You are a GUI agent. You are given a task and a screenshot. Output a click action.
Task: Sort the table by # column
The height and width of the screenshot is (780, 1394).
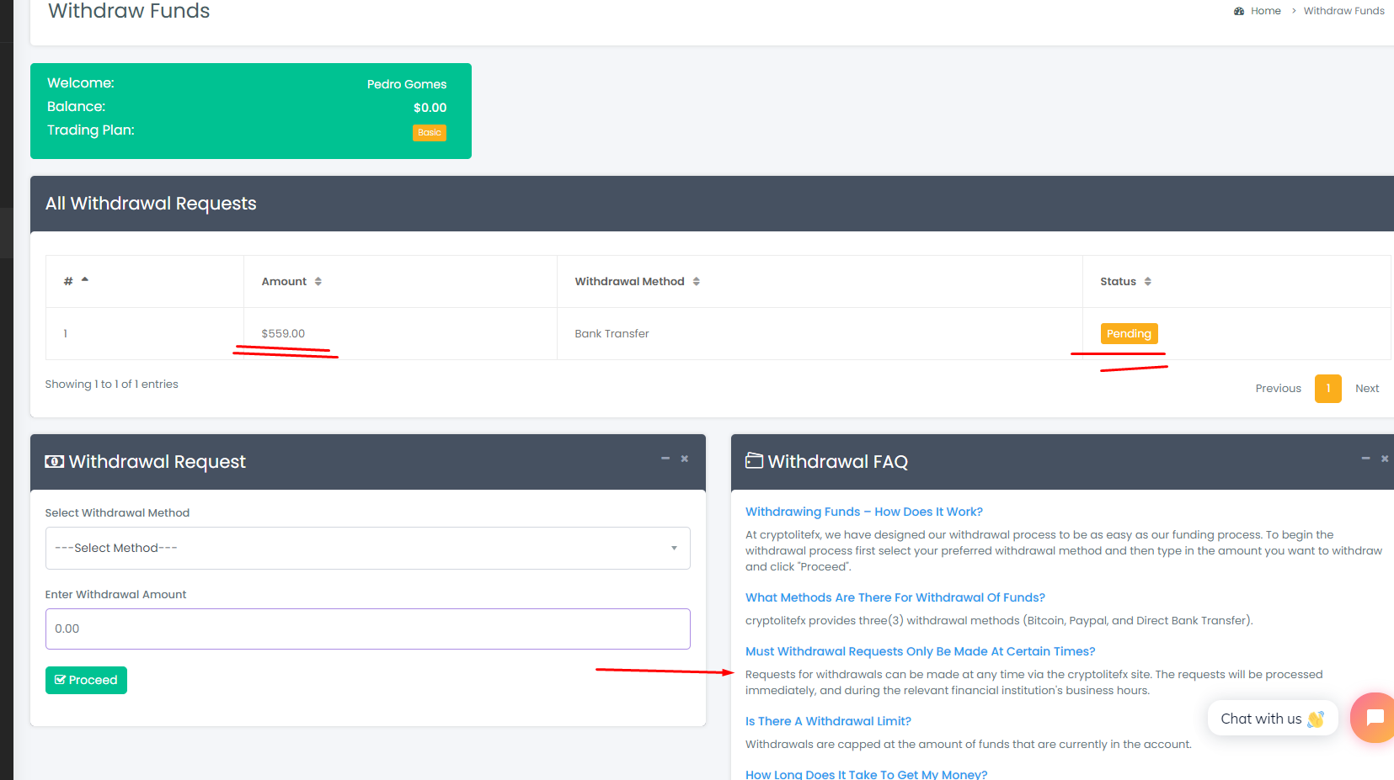pos(84,280)
